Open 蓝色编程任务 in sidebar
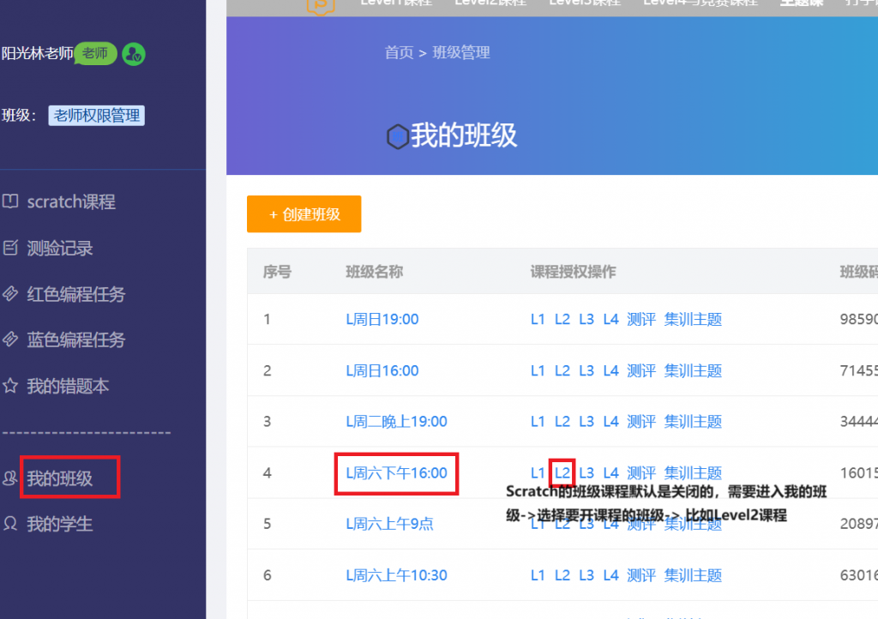 click(x=76, y=340)
